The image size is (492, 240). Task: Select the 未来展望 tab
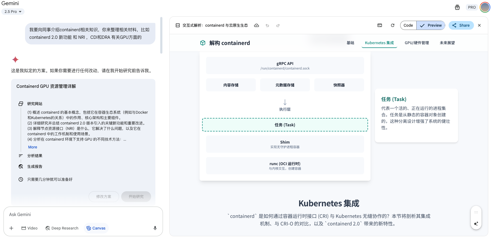447,43
